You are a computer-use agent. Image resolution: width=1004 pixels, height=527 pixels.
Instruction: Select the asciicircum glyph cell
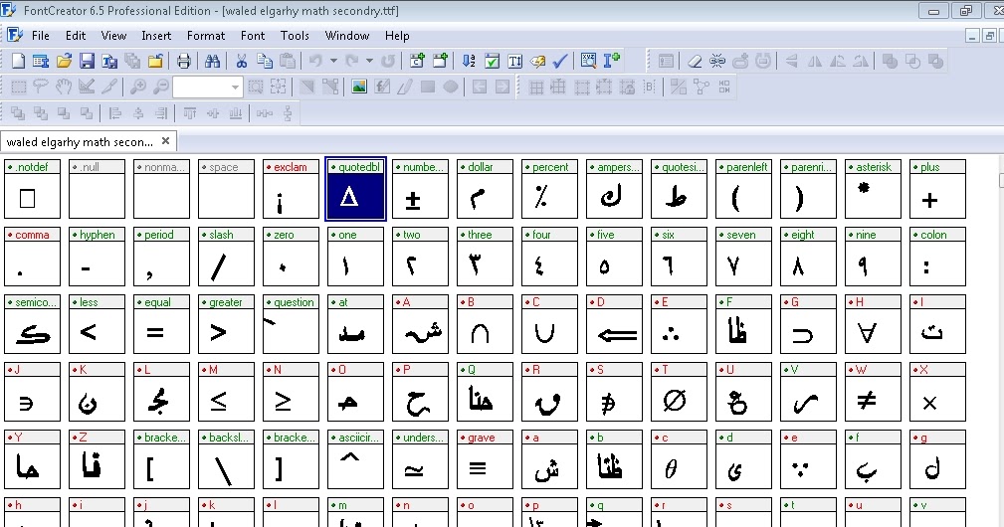(x=355, y=459)
